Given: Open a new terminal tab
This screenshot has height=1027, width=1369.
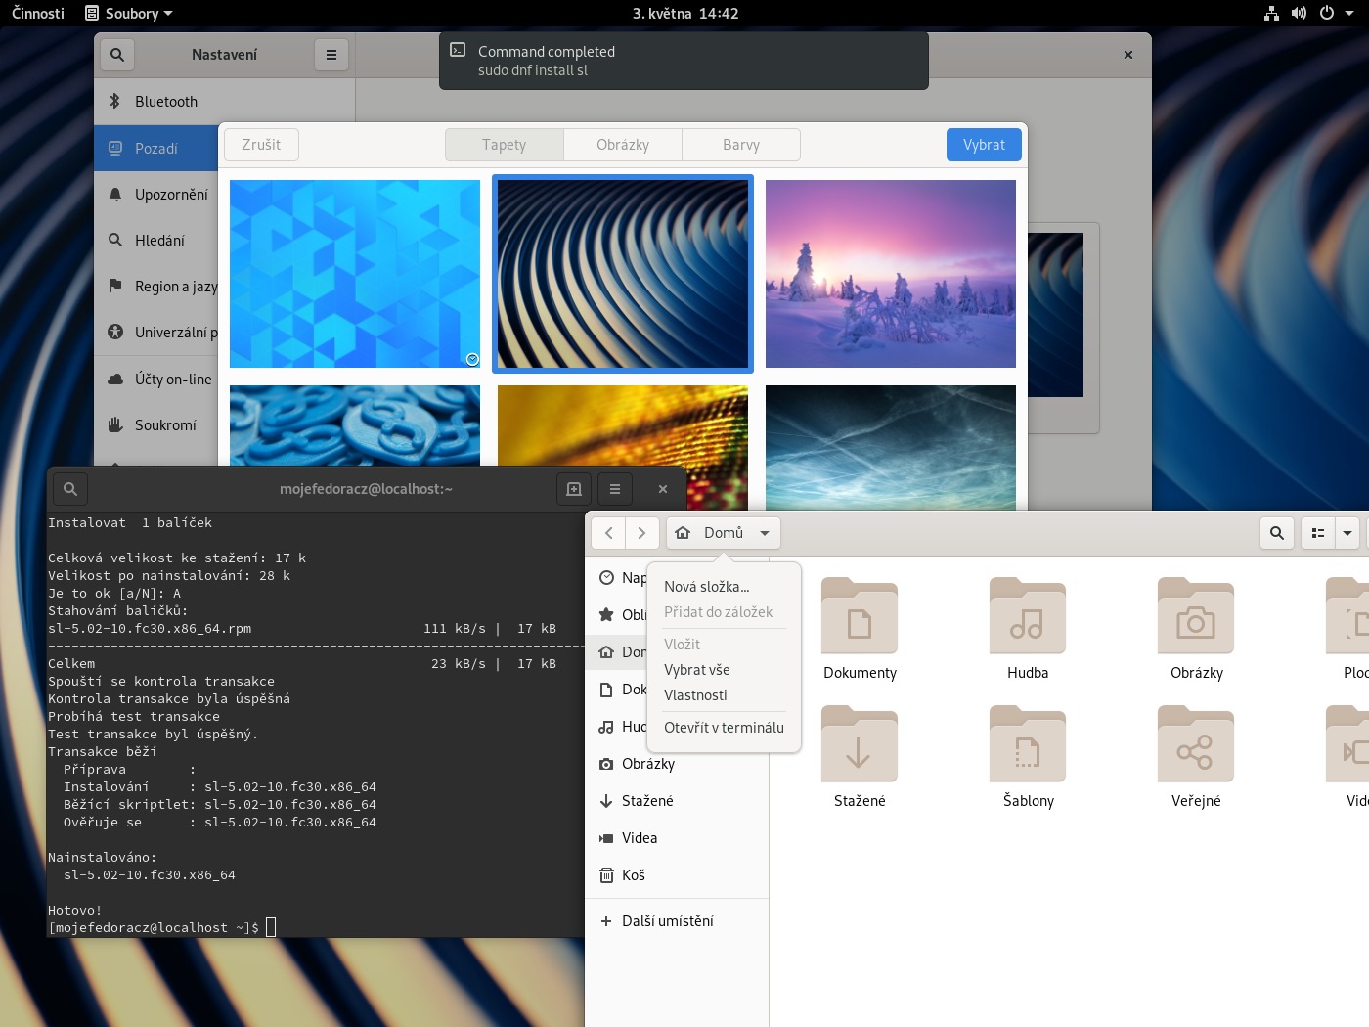Looking at the screenshot, I should click(x=574, y=489).
